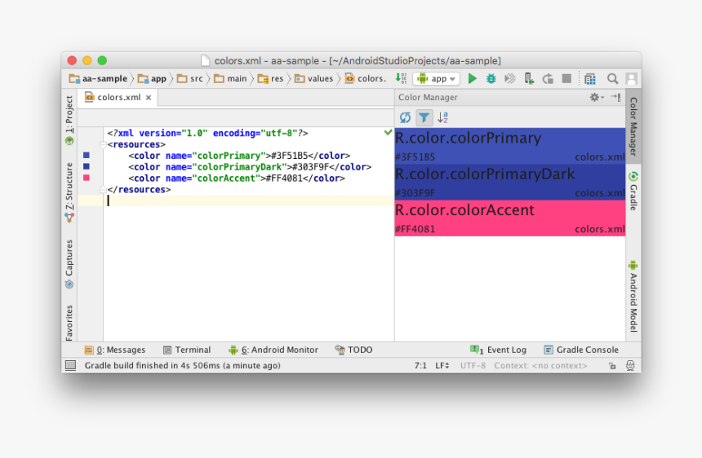Screen dimensions: 702x458
Task: Click the src breadcrumb folder
Action: 190,78
